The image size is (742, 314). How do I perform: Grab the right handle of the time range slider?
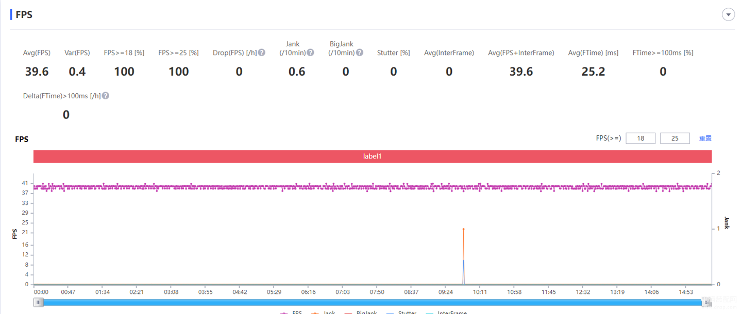coord(707,303)
